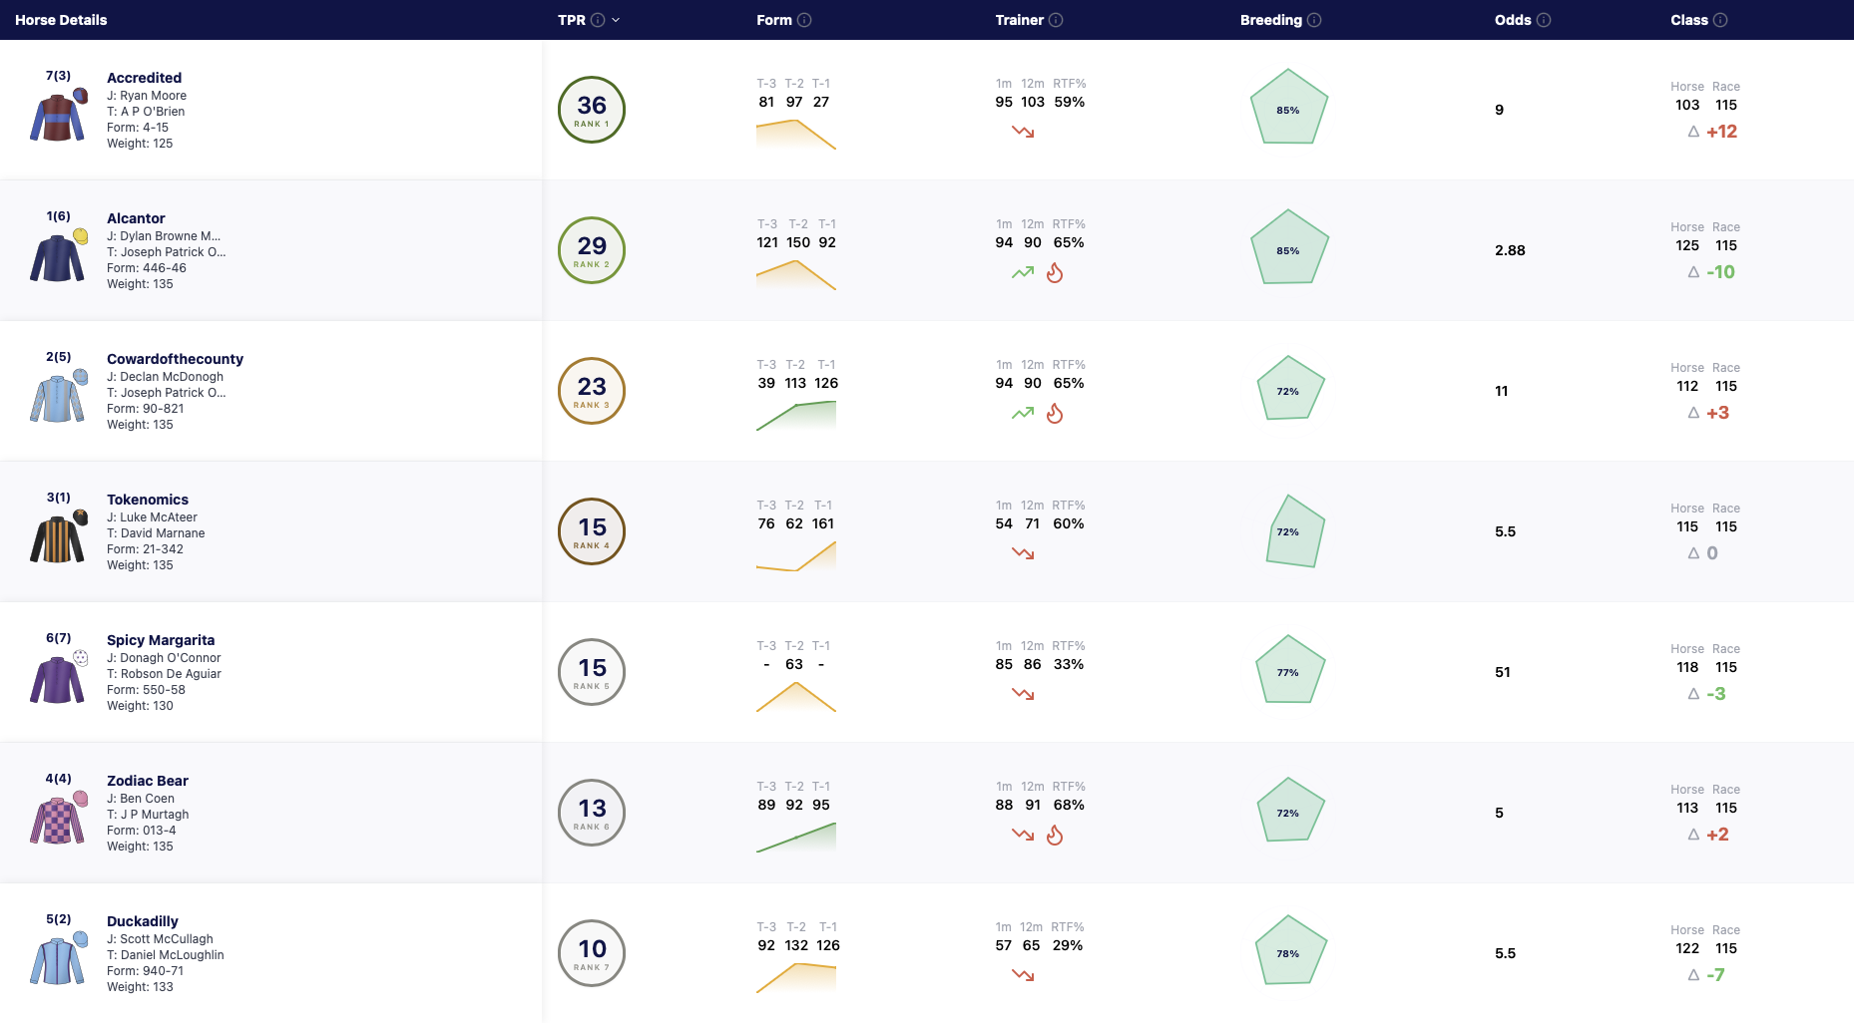Click Cowardofthecounty's upward trainer trend arrow
1854x1023 pixels.
pyautogui.click(x=1023, y=413)
